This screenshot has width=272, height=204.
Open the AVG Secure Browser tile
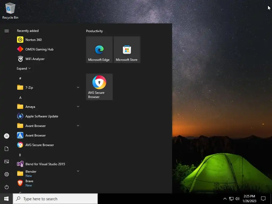click(x=99, y=87)
